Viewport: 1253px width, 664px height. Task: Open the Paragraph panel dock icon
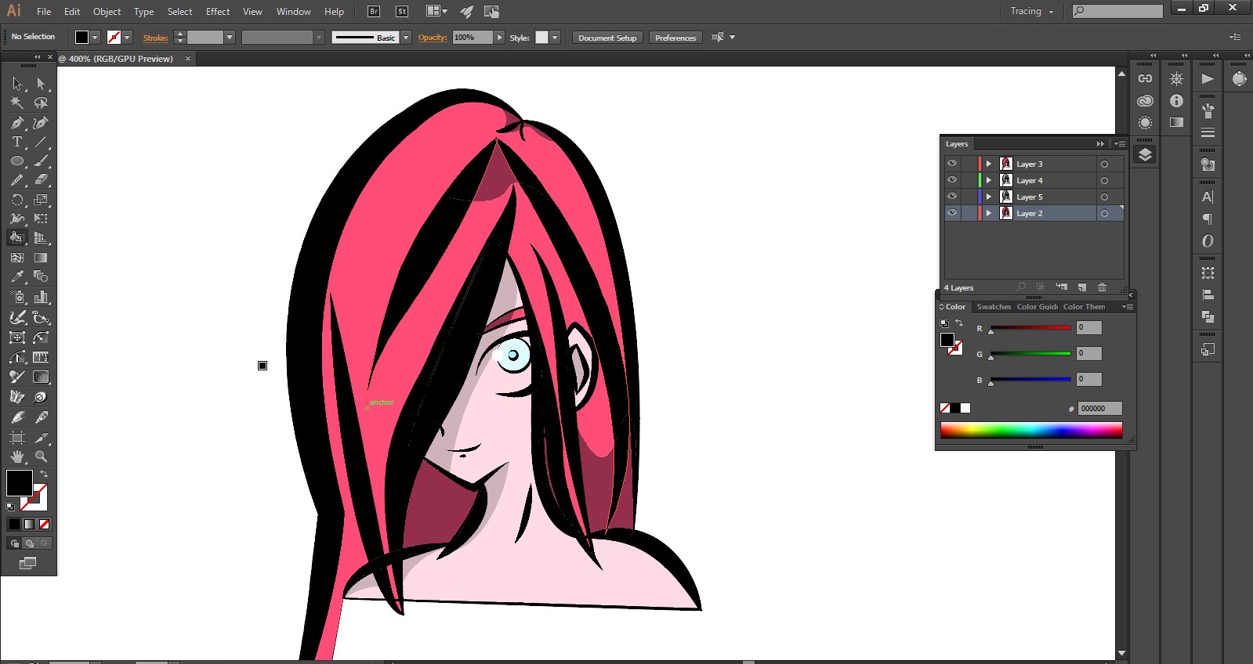(x=1208, y=219)
